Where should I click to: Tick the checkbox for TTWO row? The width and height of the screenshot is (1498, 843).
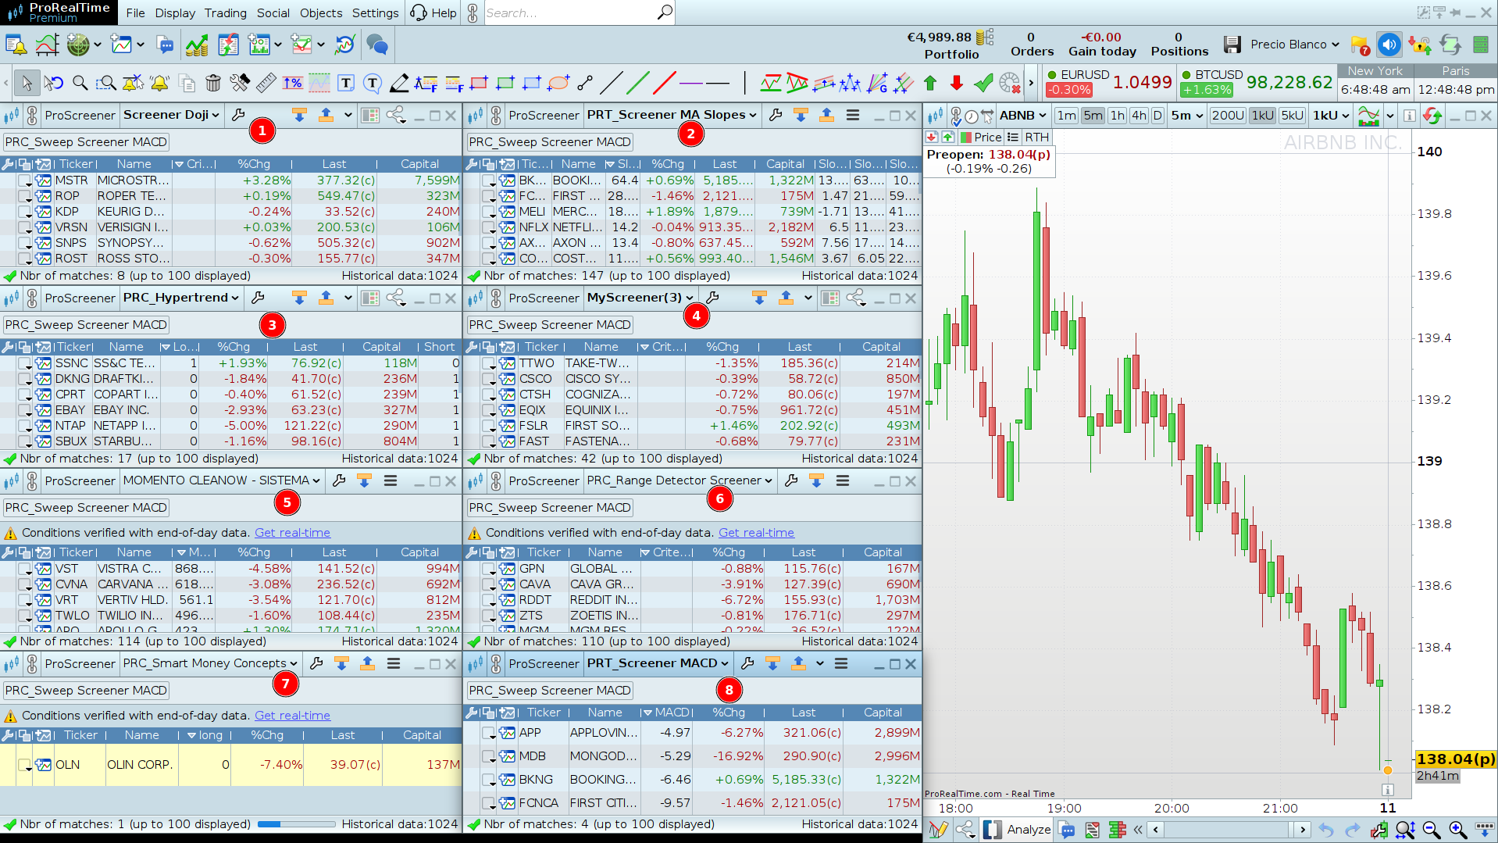pos(489,363)
